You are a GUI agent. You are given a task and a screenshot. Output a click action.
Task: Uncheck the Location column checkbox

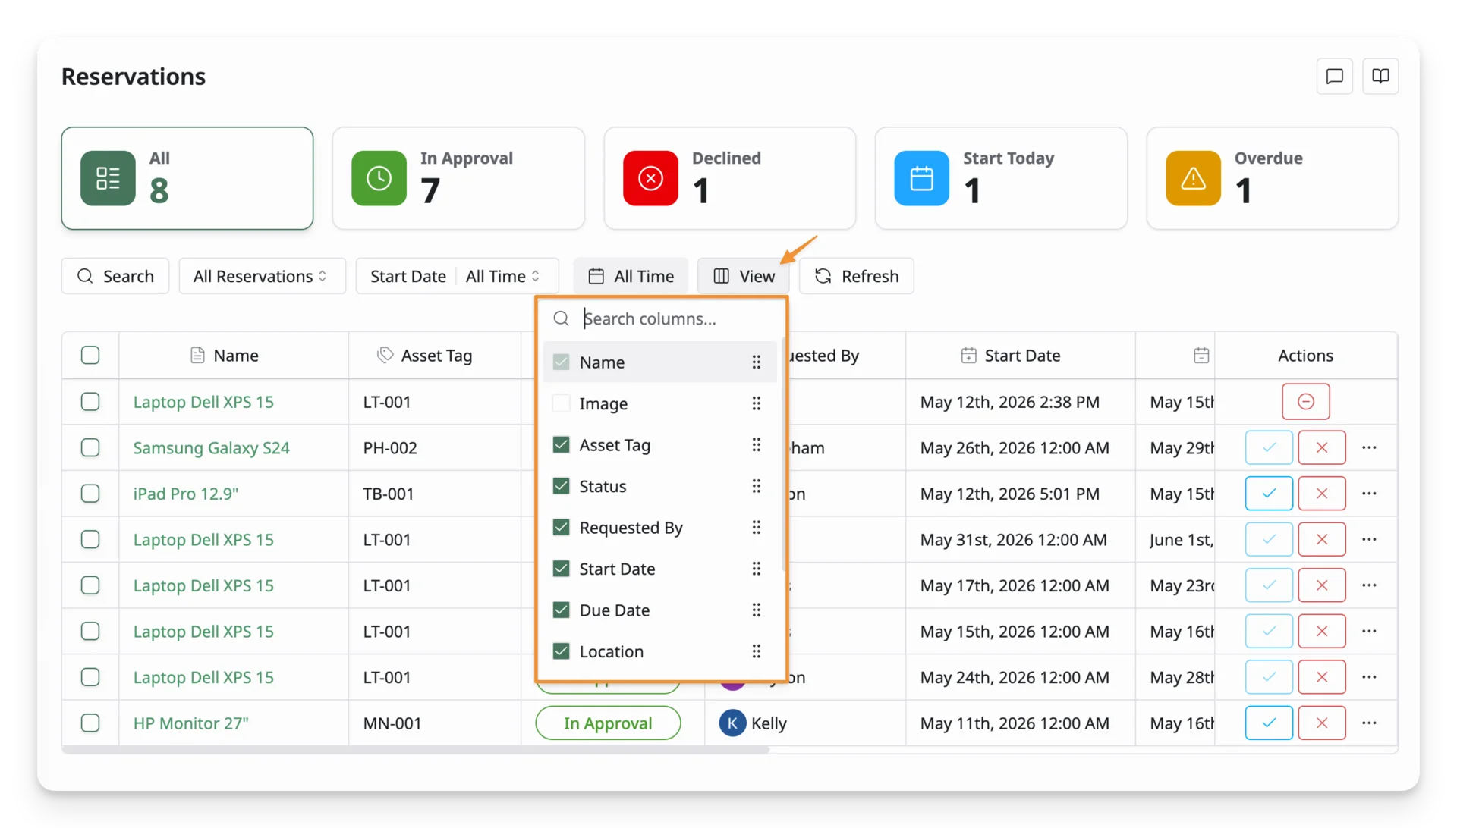[x=561, y=651]
